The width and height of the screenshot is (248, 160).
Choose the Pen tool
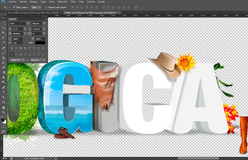4,87
